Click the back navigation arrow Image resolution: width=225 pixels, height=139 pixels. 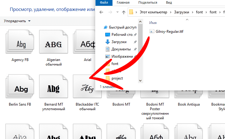point(102,12)
